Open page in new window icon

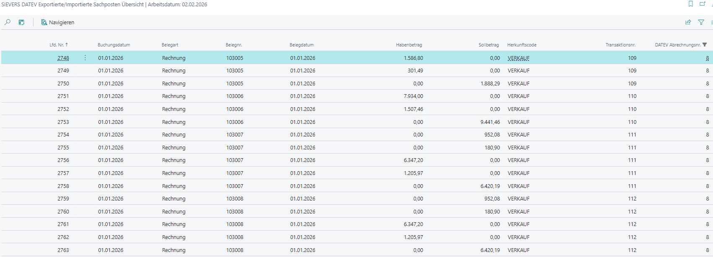(703, 4)
